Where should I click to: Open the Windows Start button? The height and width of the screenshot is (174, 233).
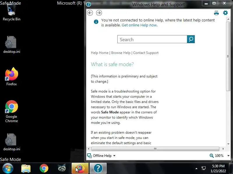[8, 168]
